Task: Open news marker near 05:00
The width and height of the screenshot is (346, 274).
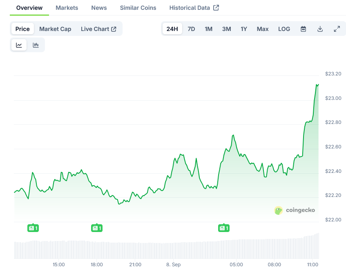Action: [x=224, y=228]
